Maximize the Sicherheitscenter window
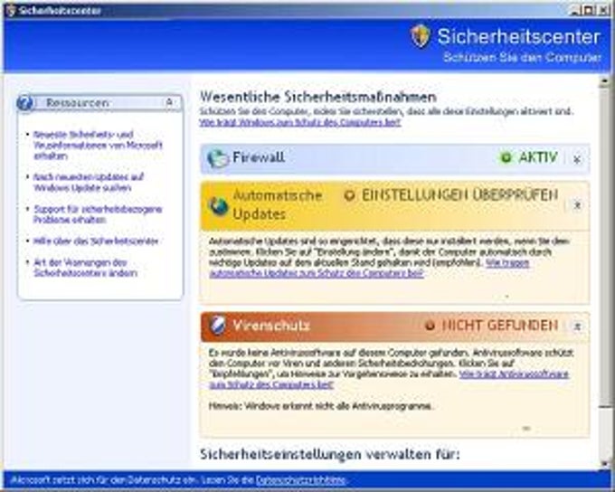 click(589, 11)
